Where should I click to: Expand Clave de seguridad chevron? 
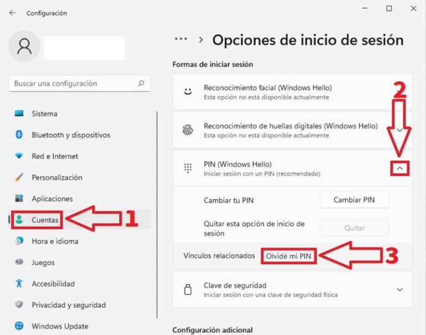tap(399, 290)
